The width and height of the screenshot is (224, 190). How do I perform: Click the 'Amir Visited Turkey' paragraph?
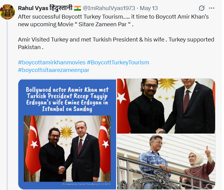click(116, 43)
